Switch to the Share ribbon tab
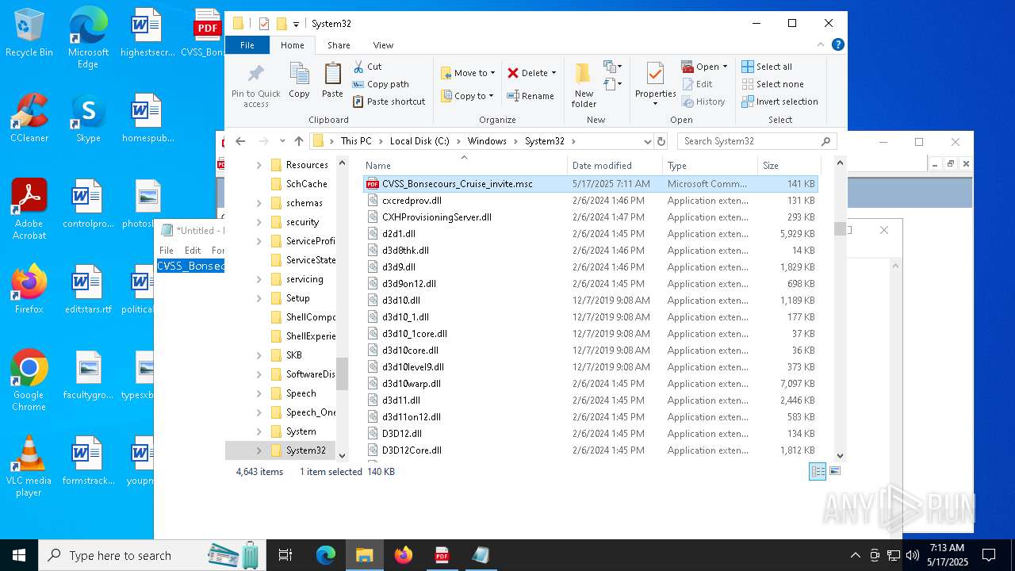Screen dimensions: 1015x571 [339, 45]
